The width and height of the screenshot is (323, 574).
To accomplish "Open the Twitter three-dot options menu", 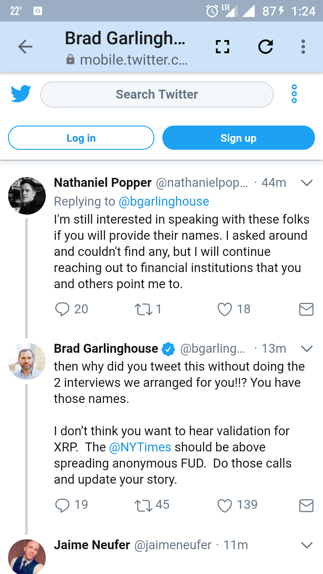I will pyautogui.click(x=294, y=94).
